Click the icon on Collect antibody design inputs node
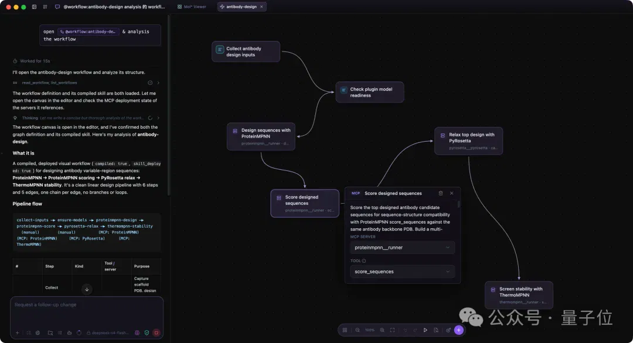 (220, 50)
